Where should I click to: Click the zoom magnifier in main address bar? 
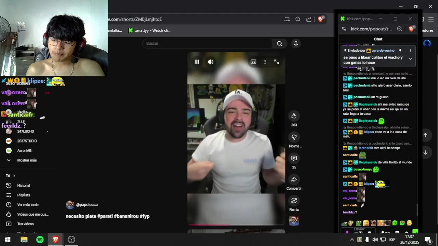pyautogui.click(x=298, y=19)
